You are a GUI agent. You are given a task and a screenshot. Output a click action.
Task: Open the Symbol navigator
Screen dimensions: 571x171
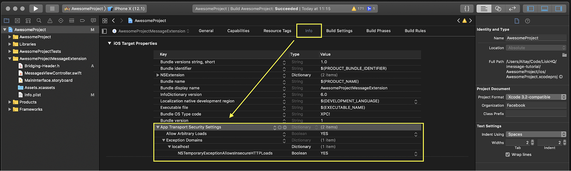coord(28,21)
